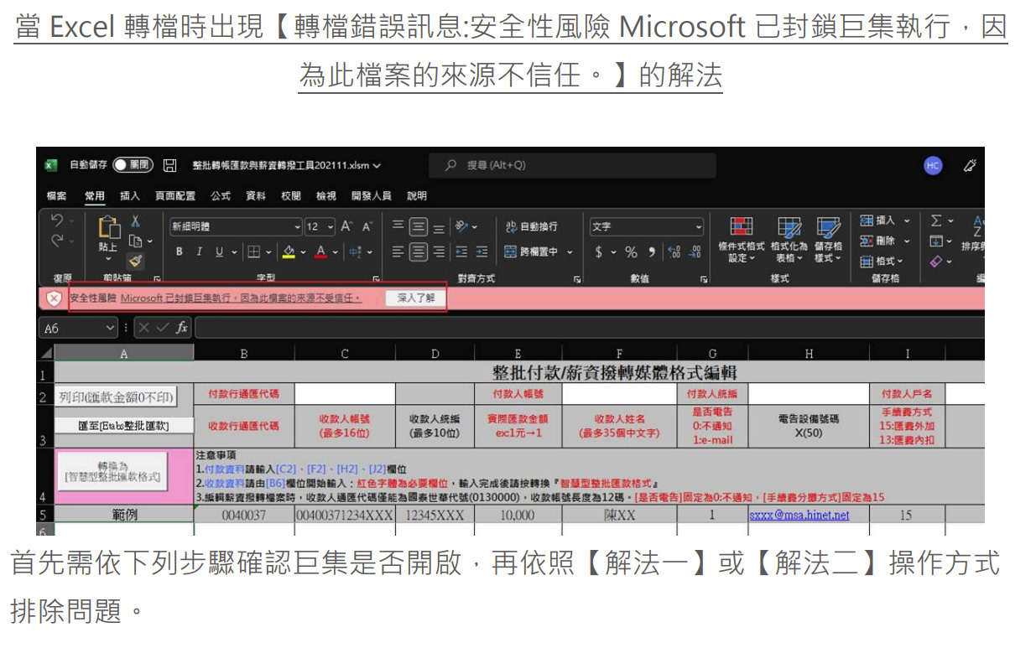This screenshot has height=648, width=1036.
Task: Toggle Wrap Text (自動換行)
Action: click(x=531, y=226)
